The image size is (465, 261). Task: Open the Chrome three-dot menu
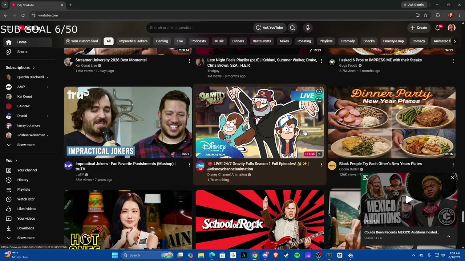[460, 15]
